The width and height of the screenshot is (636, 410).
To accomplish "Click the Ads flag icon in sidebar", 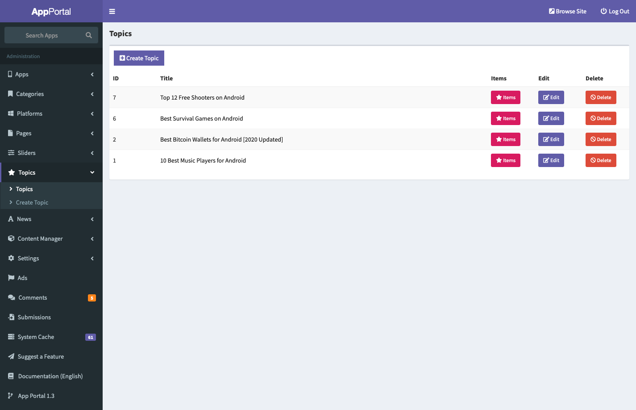I will pyautogui.click(x=11, y=278).
